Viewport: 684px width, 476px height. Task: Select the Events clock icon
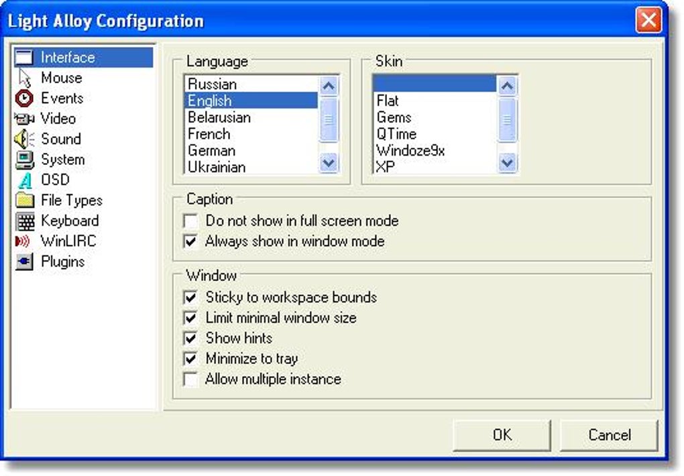pyautogui.click(x=25, y=99)
